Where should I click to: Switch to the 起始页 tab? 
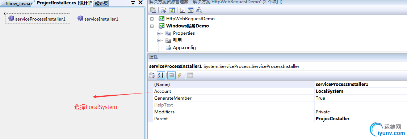point(101,3)
